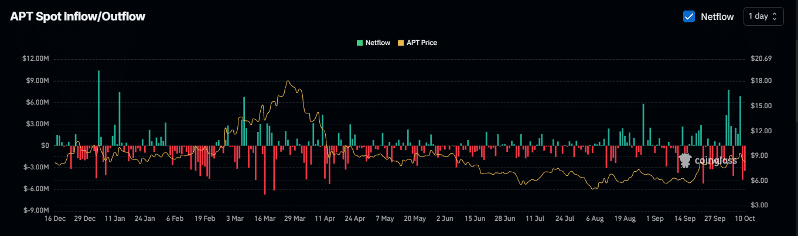Uncheck the blue Netflow checkbox

(x=689, y=16)
